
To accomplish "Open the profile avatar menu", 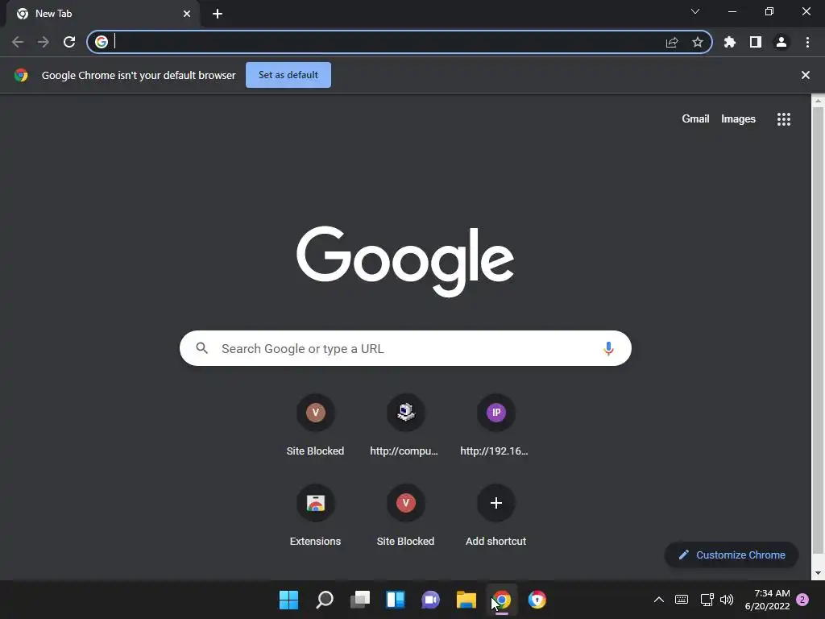I will [x=781, y=42].
